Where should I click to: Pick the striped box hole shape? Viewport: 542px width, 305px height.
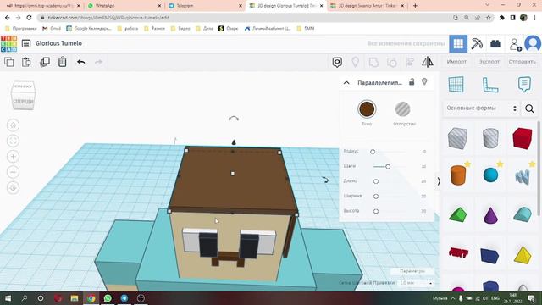(x=457, y=138)
